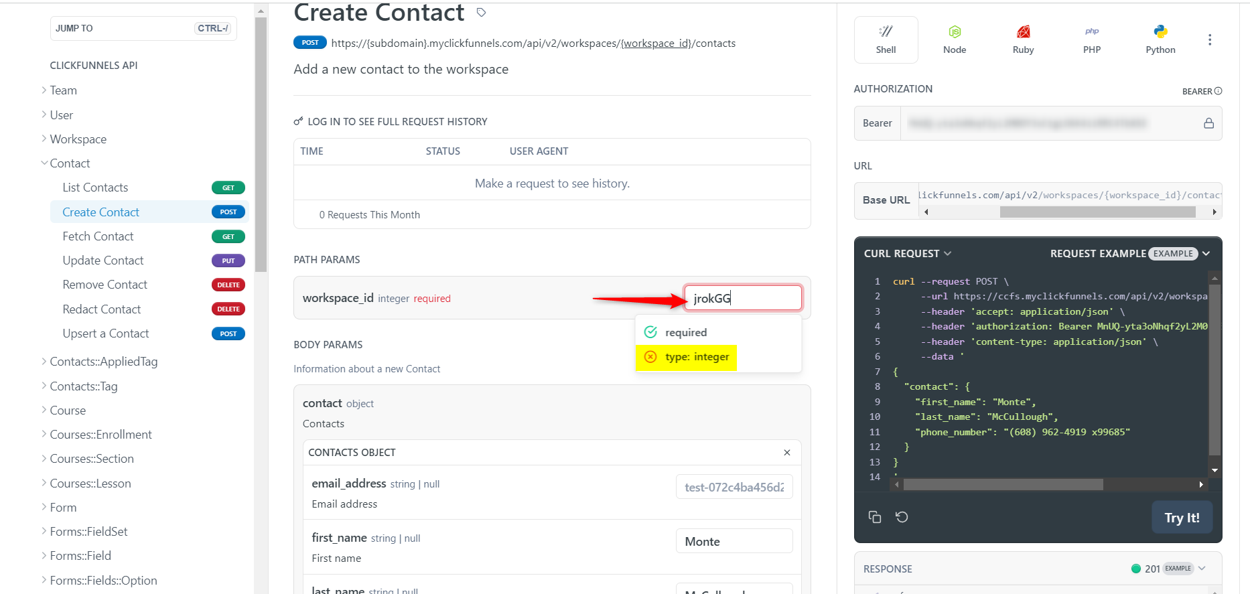Reset the request with the undo icon
Screen dimensions: 1250x594
(902, 517)
